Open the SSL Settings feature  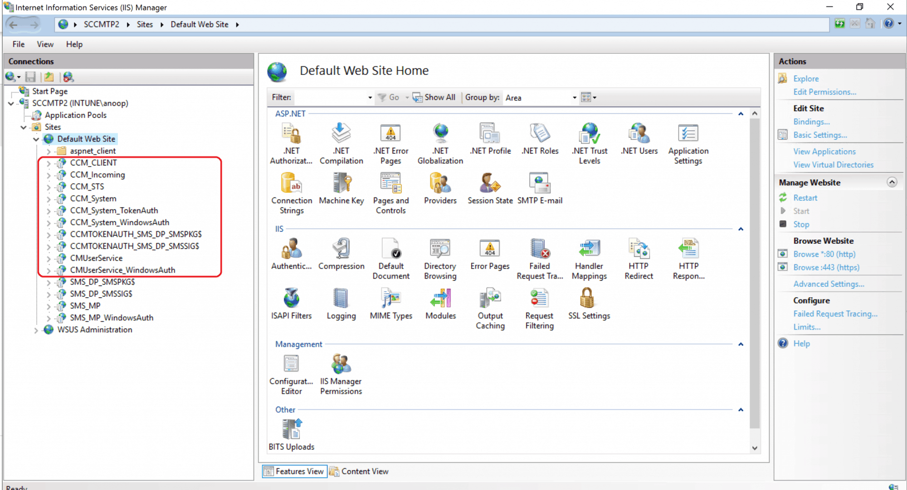(589, 304)
